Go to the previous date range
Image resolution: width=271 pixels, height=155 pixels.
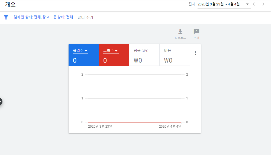click(x=254, y=4)
